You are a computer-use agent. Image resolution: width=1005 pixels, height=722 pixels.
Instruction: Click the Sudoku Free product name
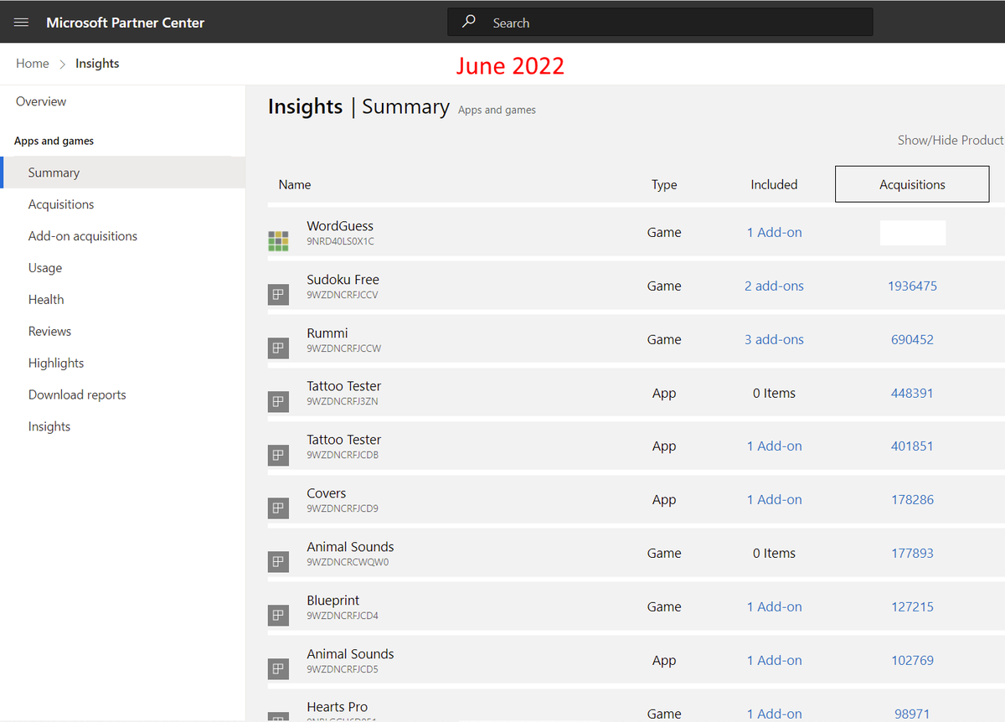[343, 280]
